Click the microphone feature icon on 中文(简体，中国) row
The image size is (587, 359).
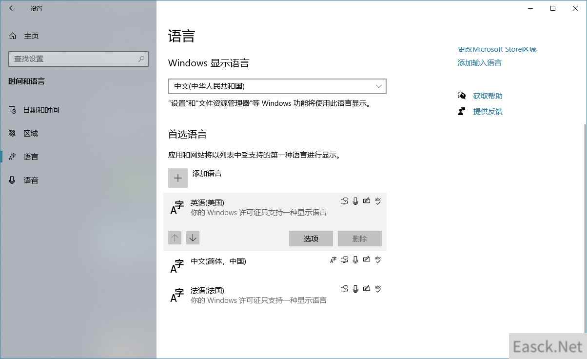355,259
